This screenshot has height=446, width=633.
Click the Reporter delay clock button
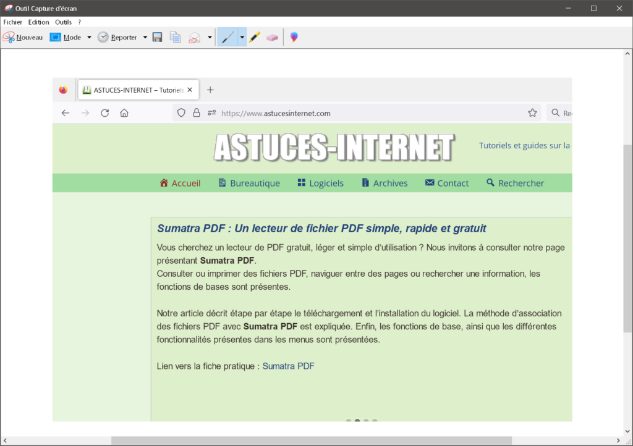pos(117,37)
